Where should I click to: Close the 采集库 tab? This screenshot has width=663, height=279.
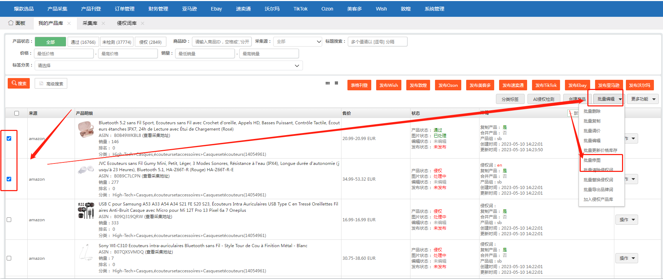point(103,23)
